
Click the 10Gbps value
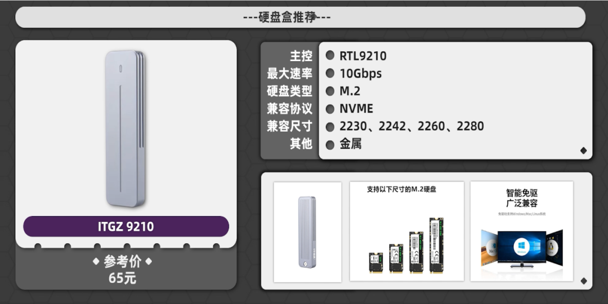[x=361, y=74]
